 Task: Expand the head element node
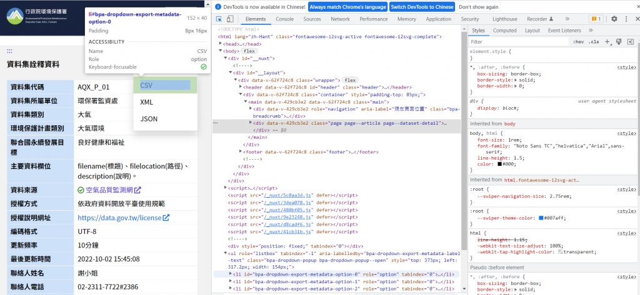pyautogui.click(x=221, y=44)
